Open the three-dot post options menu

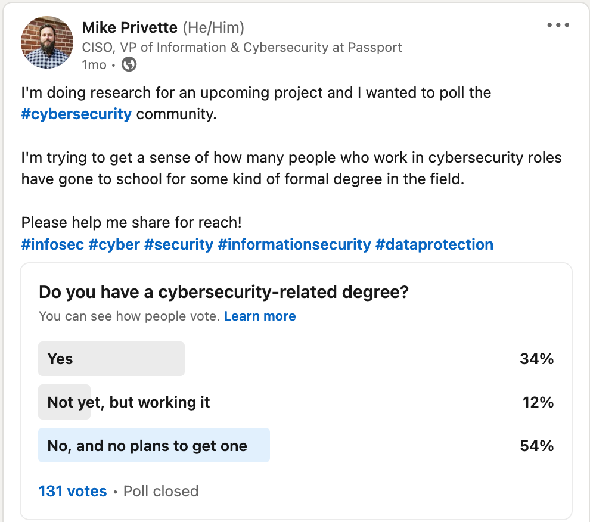(558, 26)
